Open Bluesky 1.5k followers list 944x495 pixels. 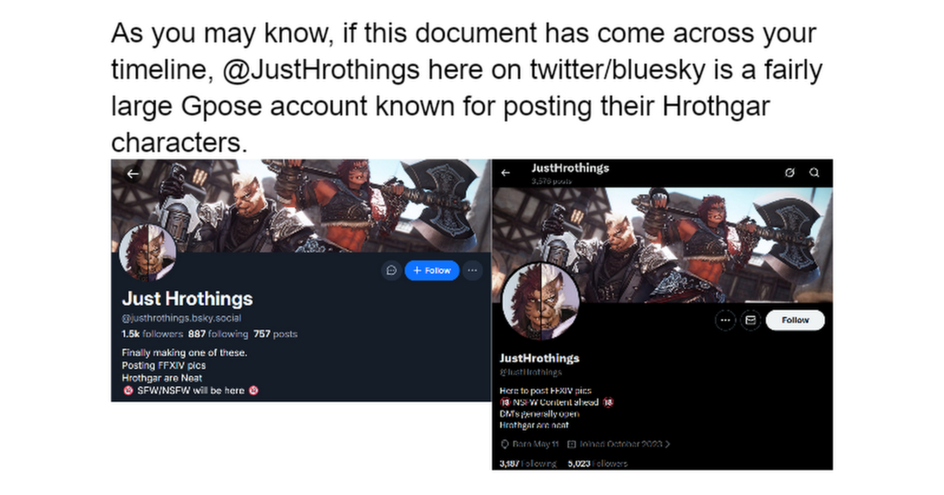click(x=152, y=334)
